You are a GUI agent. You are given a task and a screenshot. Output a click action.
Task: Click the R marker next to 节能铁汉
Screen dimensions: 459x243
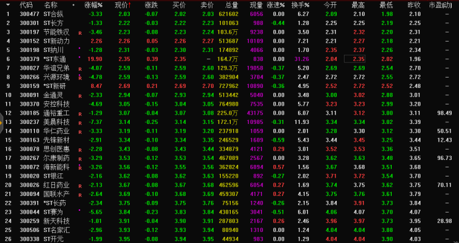(x=80, y=34)
